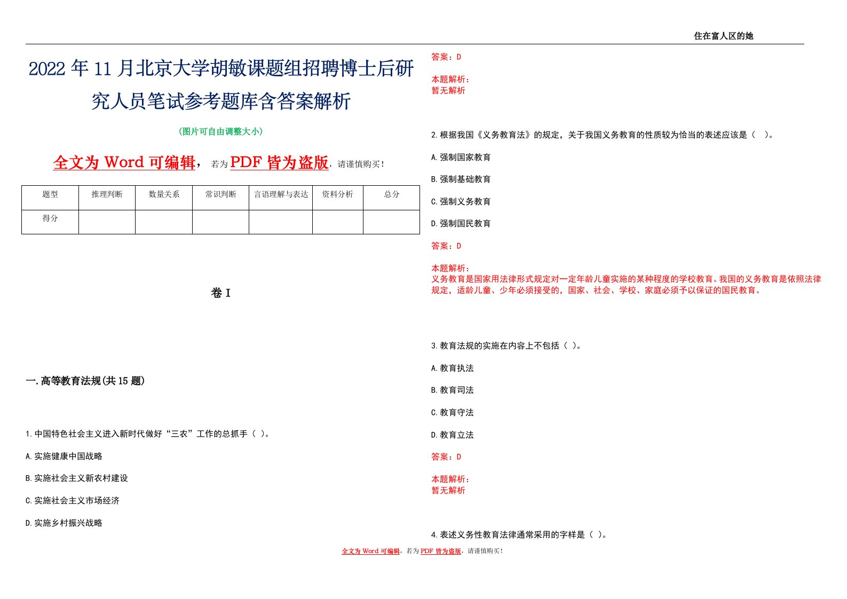
Task: Select option C.强制义务教育
Action: click(x=461, y=202)
